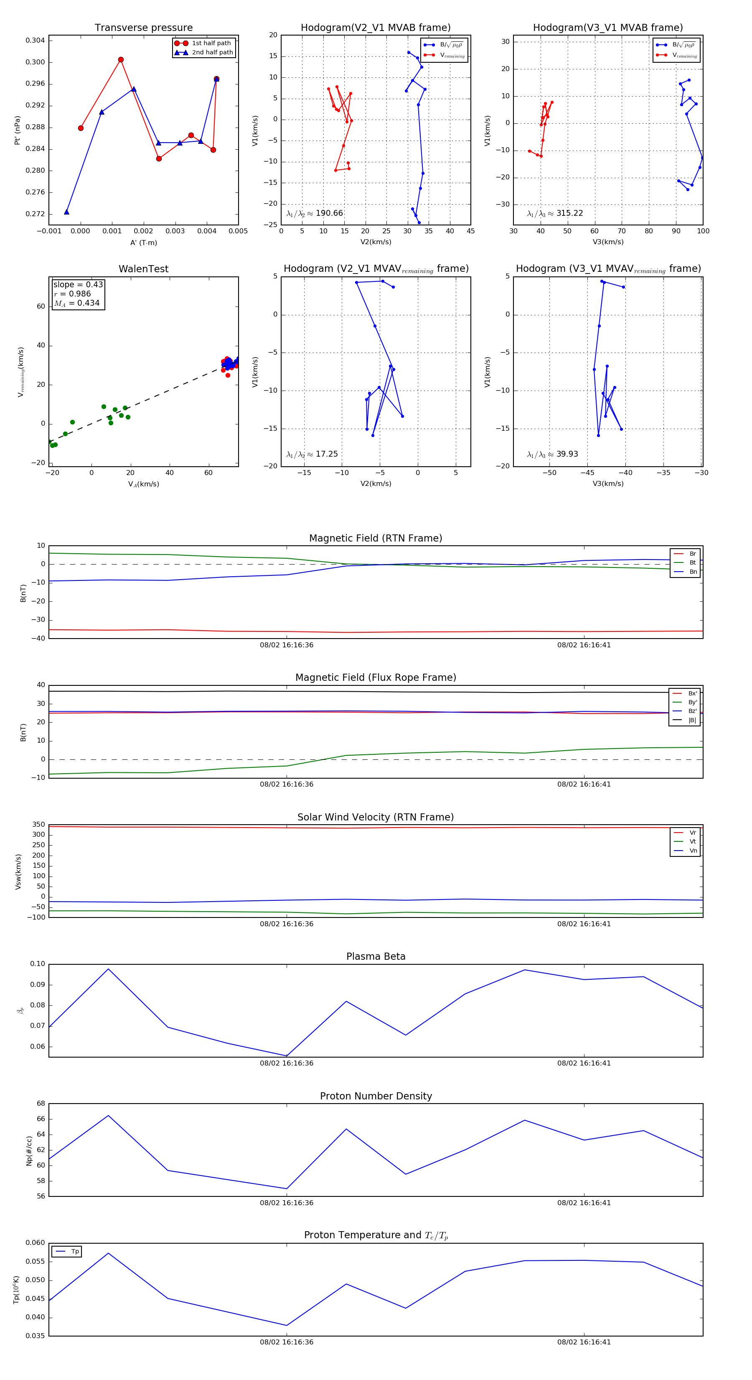This screenshot has width=752, height=1380.
Task: Click the 'r = 0.986' text
Action: pyautogui.click(x=72, y=294)
